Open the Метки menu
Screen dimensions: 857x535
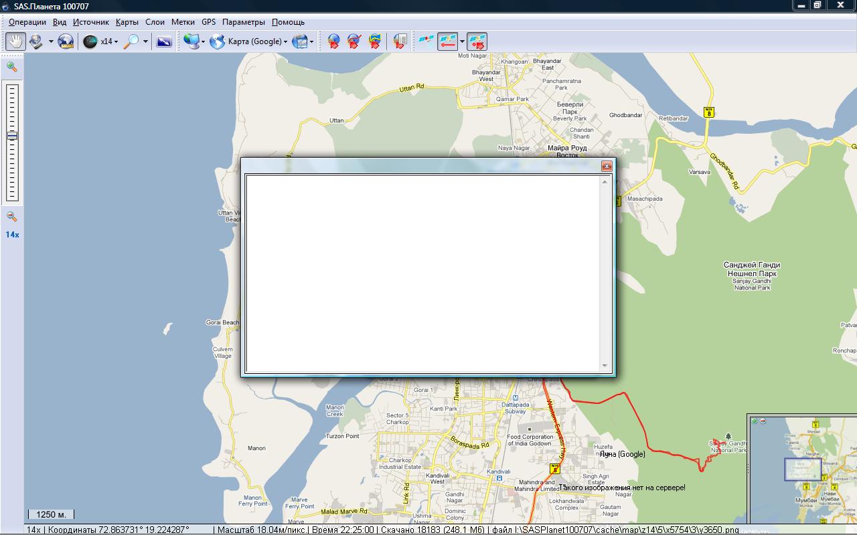pyautogui.click(x=183, y=22)
